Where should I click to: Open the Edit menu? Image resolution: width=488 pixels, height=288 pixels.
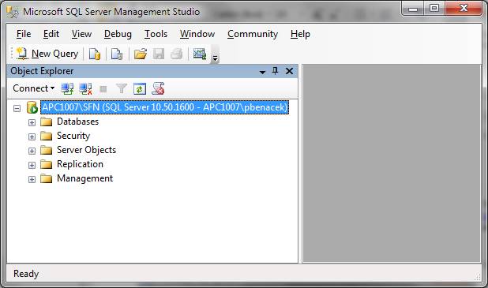[x=51, y=34]
